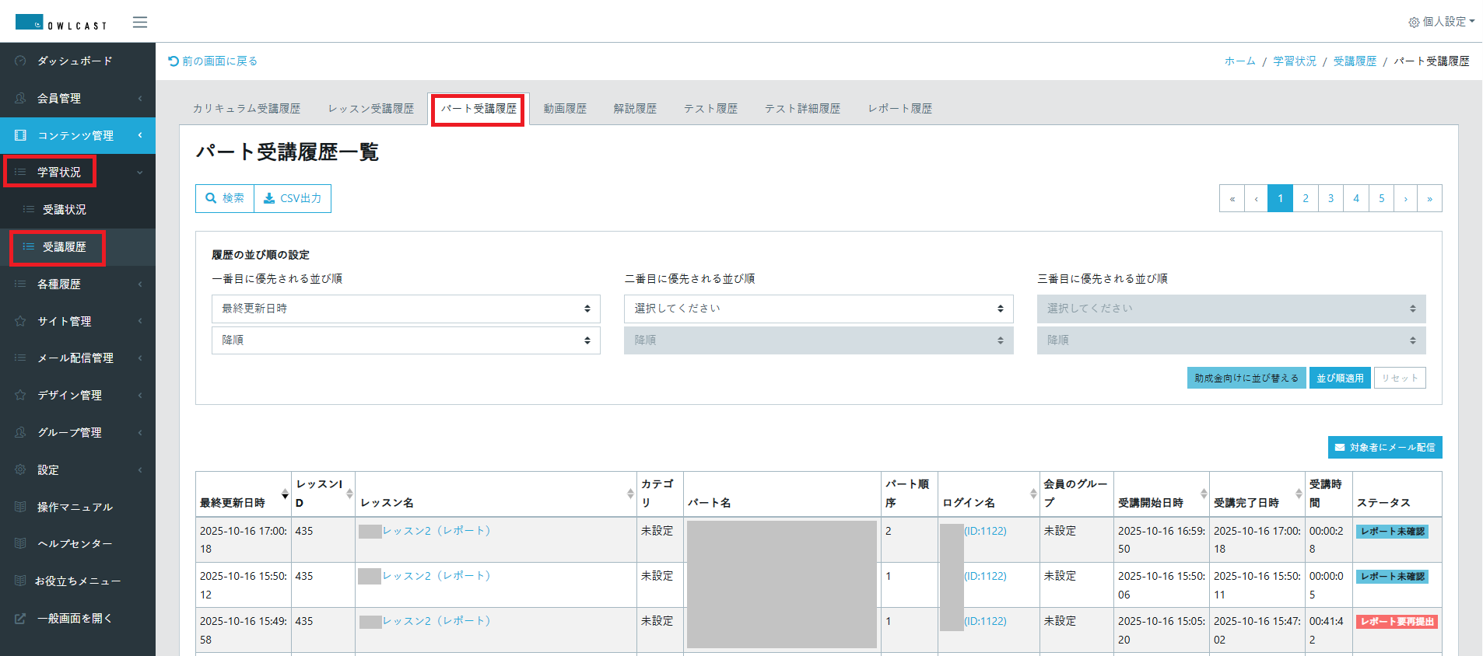Expand the 会員管理 sidebar menu

tap(77, 98)
